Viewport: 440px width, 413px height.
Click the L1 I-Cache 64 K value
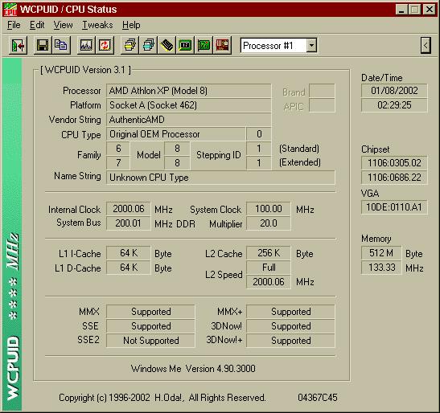point(129,253)
